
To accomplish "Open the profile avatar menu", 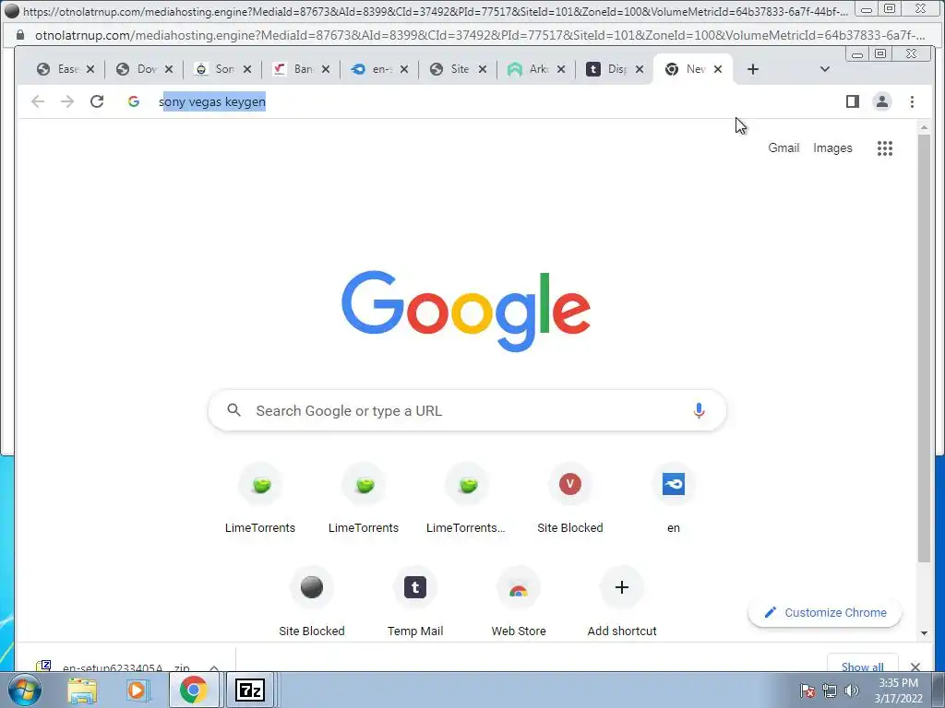I will (x=881, y=101).
